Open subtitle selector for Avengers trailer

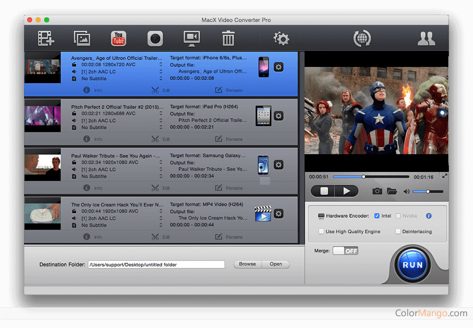coord(161,79)
